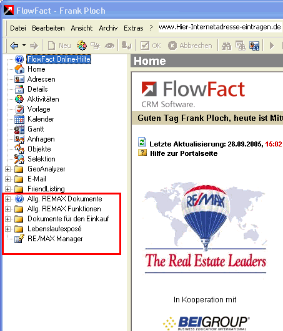Click the yellow question mark help icon

coord(142,153)
